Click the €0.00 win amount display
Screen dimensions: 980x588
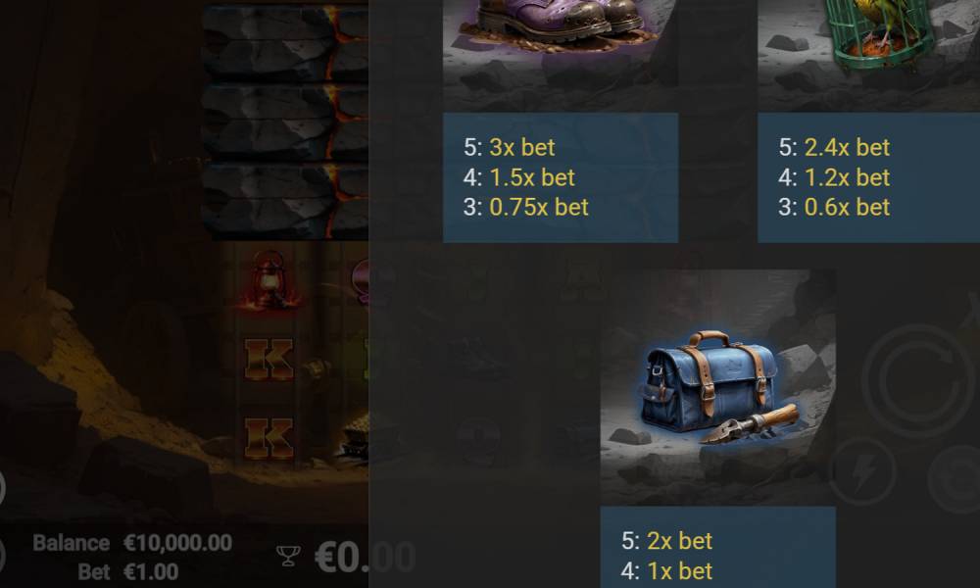[365, 557]
